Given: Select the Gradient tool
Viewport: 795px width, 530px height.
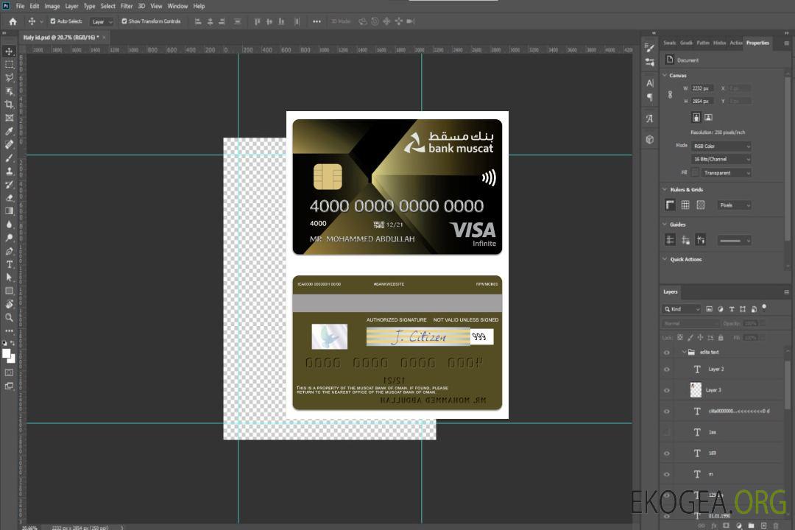Looking at the screenshot, I should tap(9, 211).
